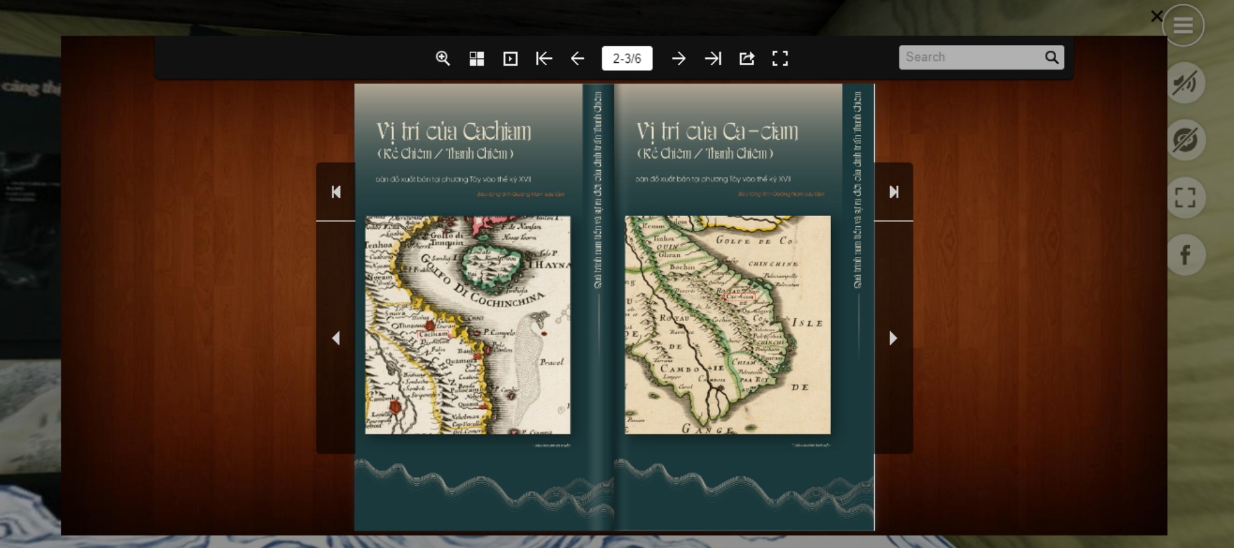
Task: Toggle hotspot visibility eye icon
Action: click(x=1185, y=141)
